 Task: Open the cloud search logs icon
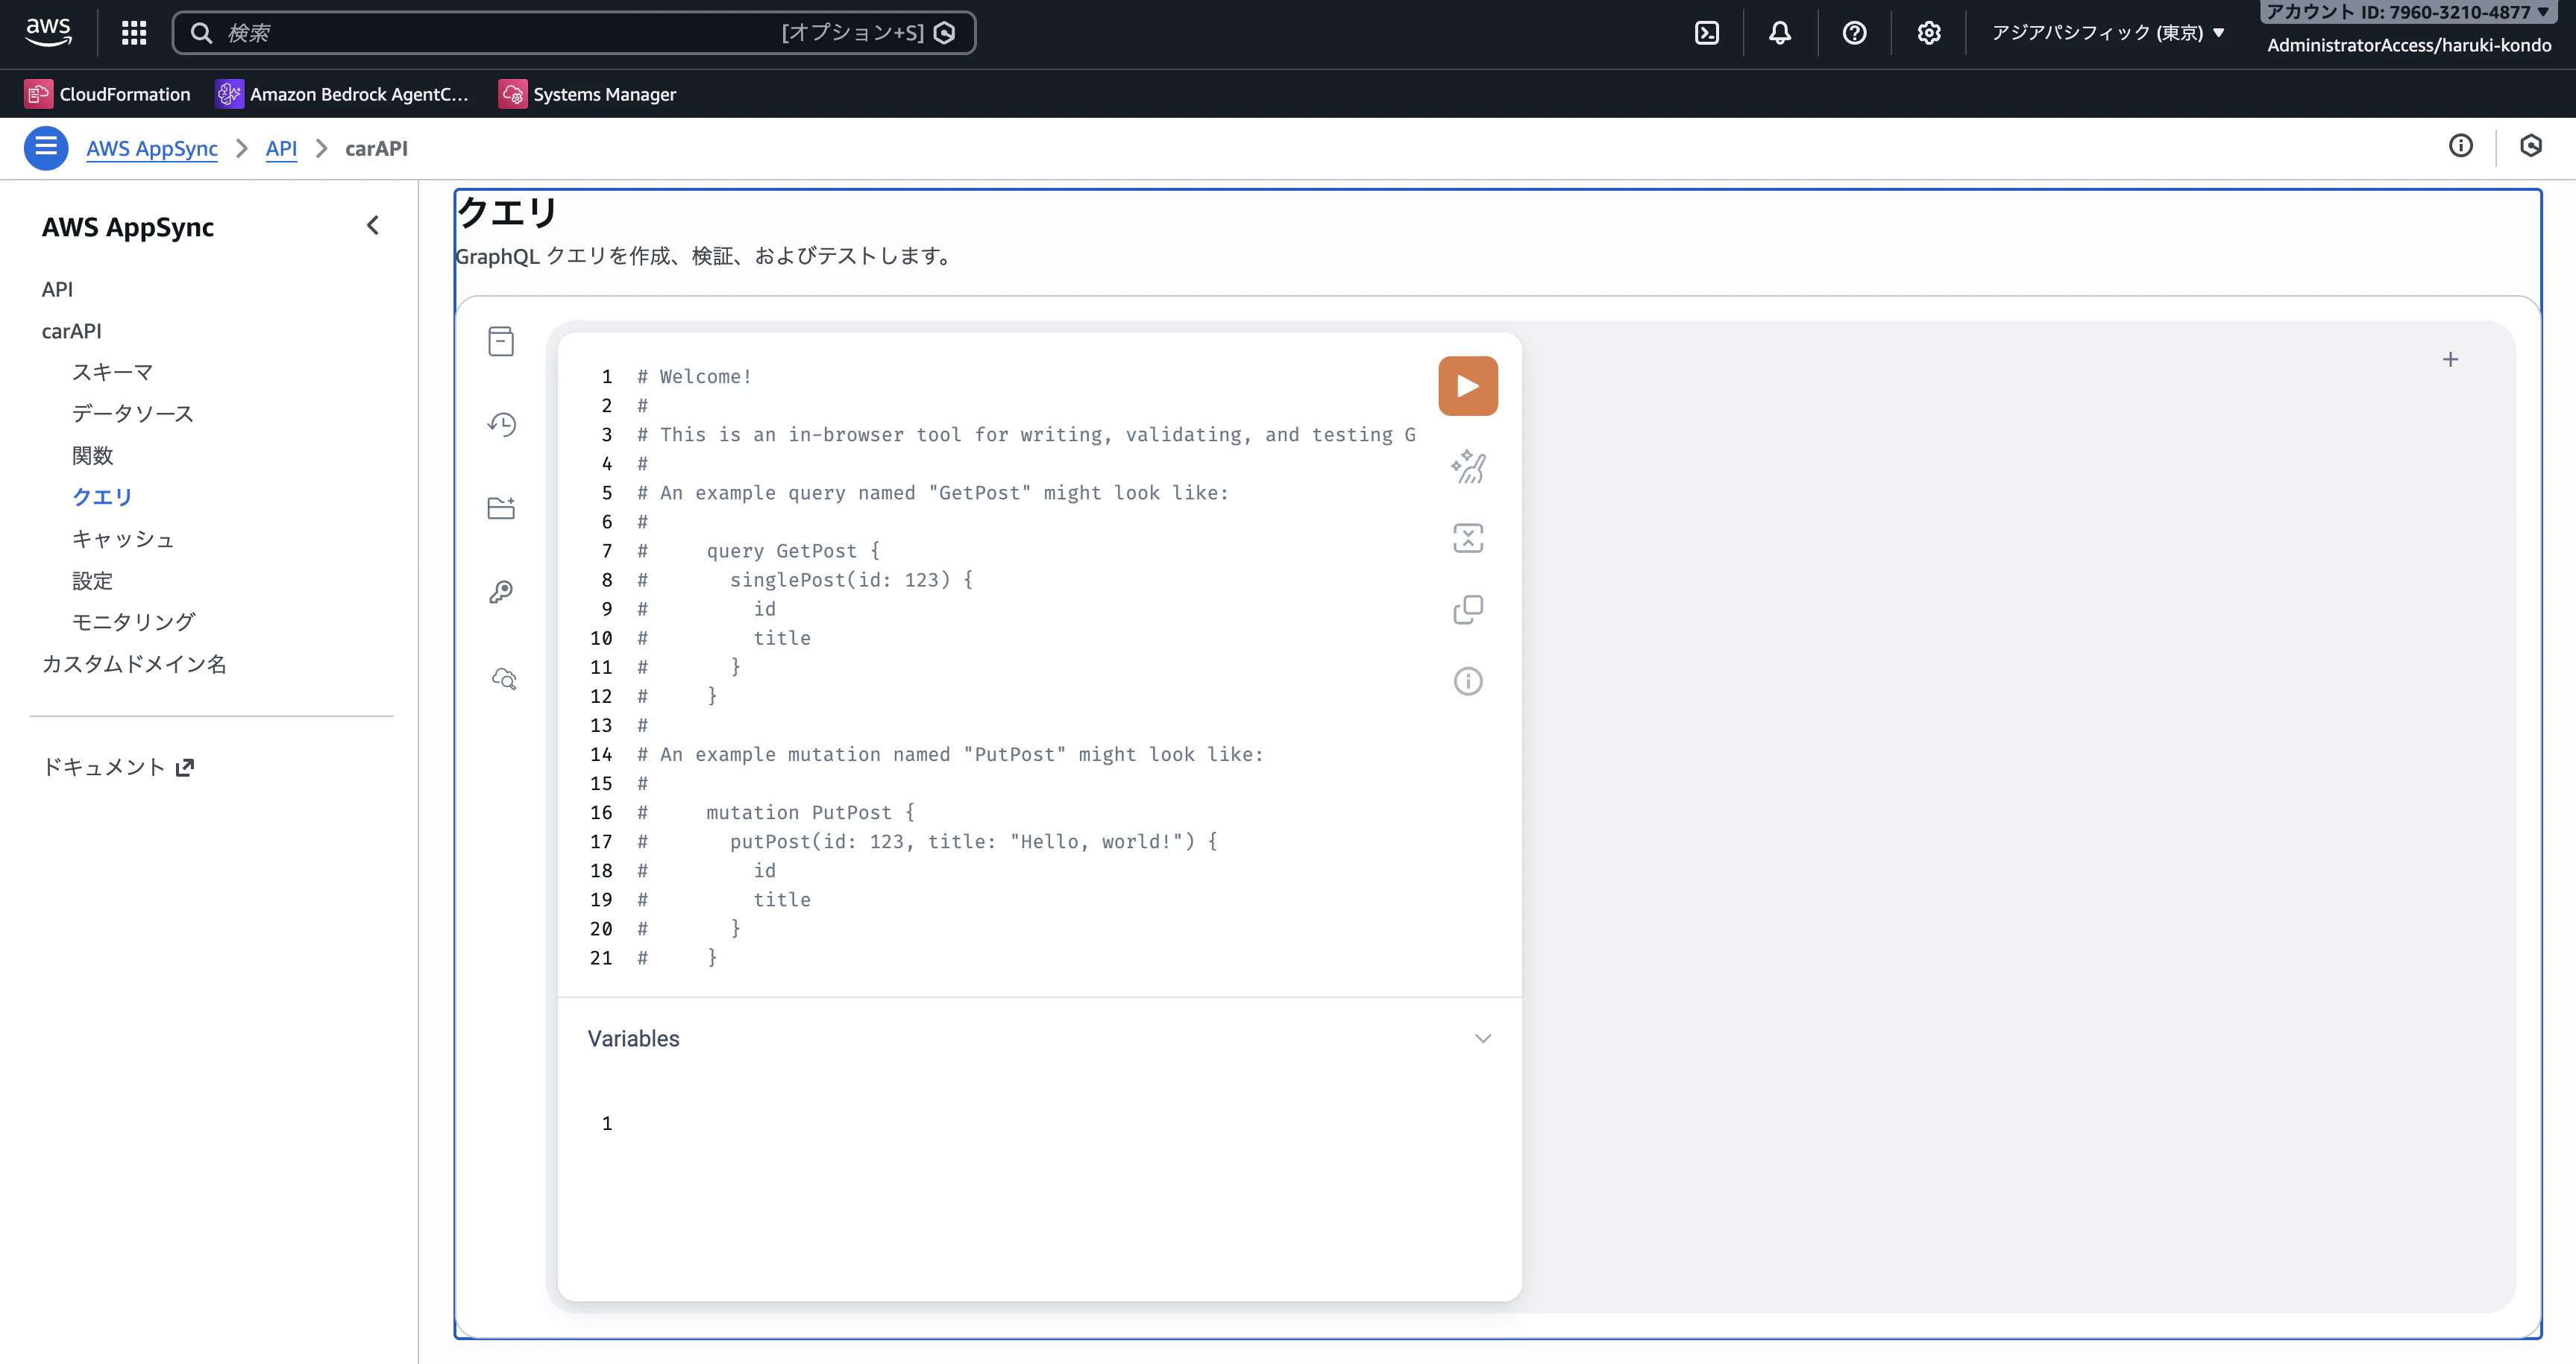(x=504, y=680)
